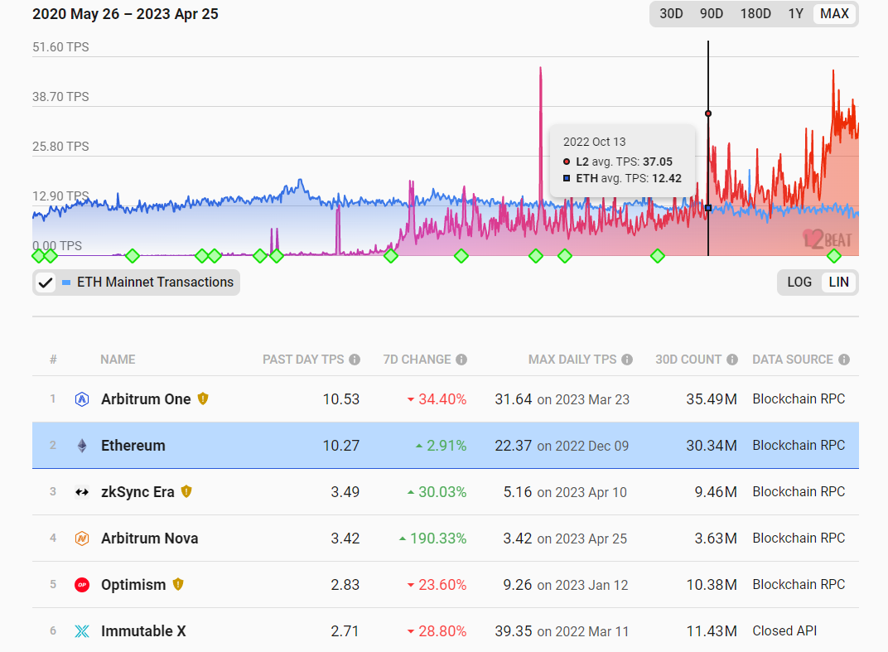Switch chart scale to LIN
The height and width of the screenshot is (652, 888).
(x=838, y=282)
